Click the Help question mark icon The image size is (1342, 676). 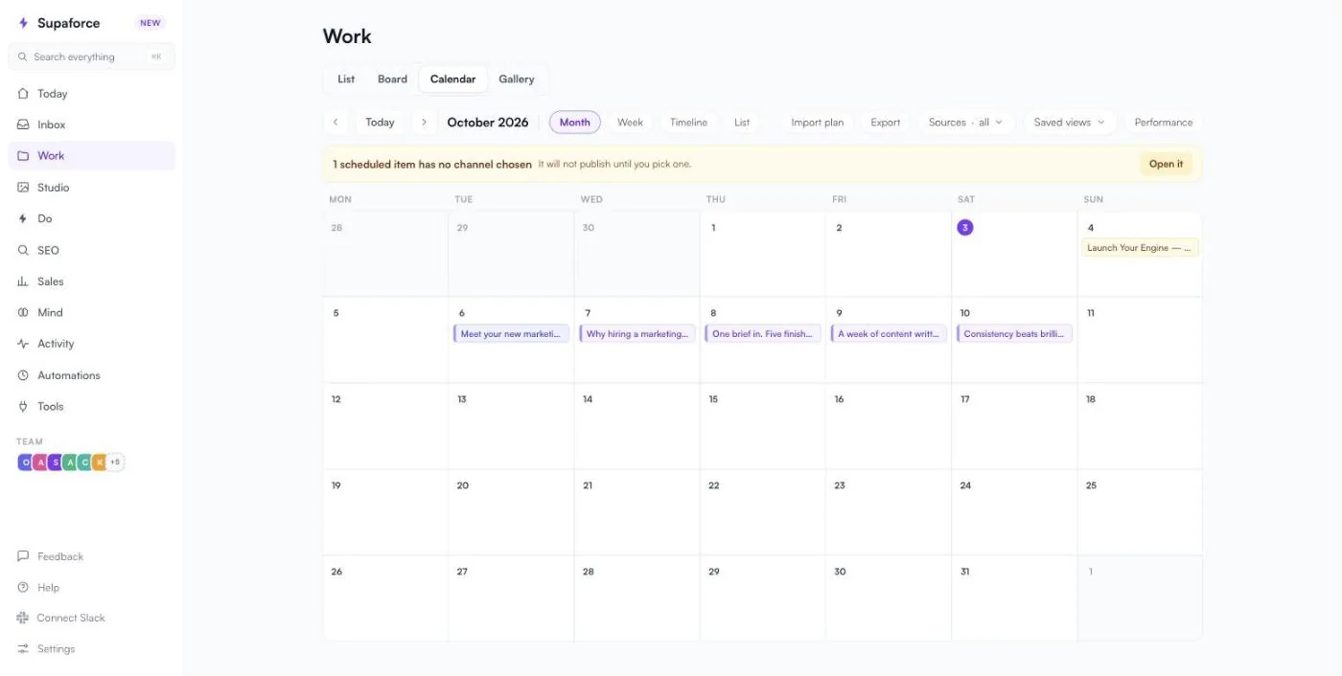[23, 587]
